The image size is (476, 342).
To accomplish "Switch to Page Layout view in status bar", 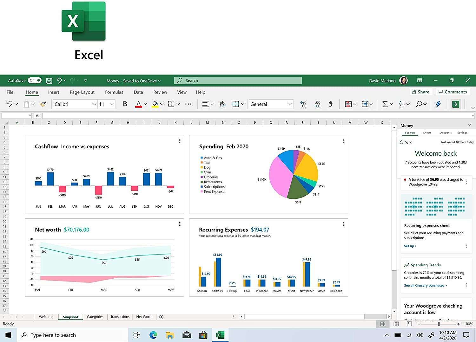I will 396,324.
